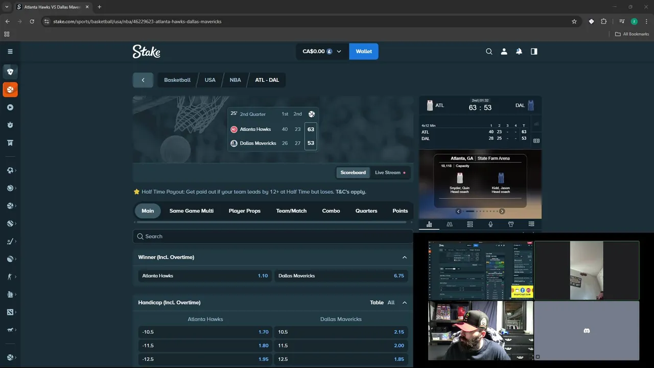Open the ice hockey stick icon in sidebar

point(10,241)
